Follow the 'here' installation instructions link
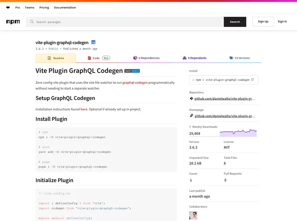Image resolution: width=297 pixels, height=221 pixels. [84, 109]
